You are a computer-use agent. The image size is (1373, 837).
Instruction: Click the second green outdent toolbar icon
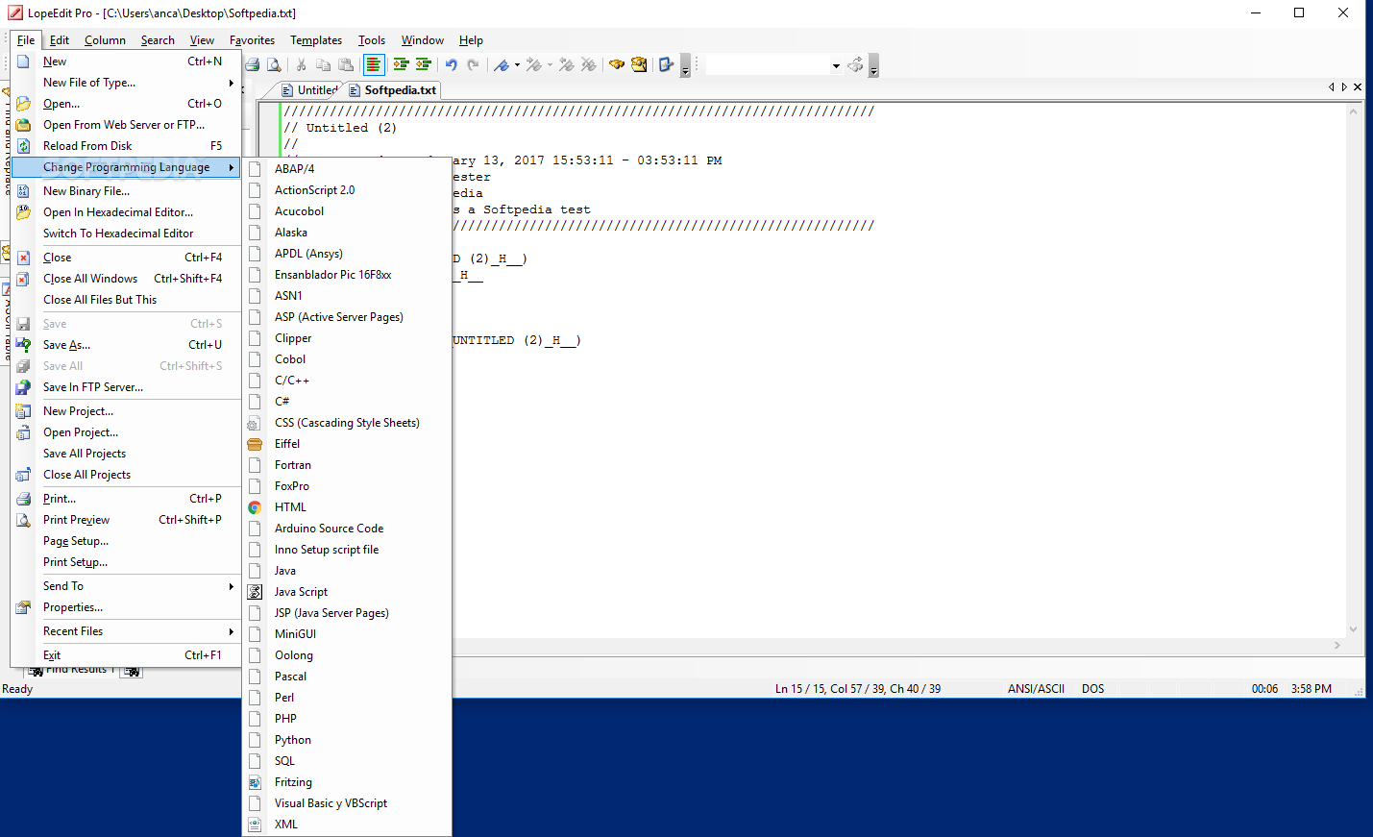point(424,65)
